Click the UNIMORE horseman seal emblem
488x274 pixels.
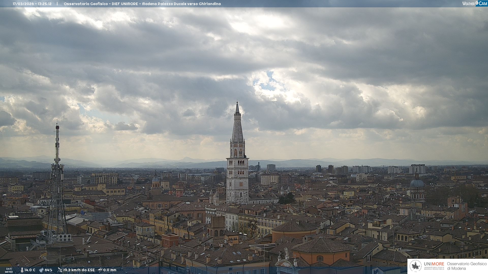pos(416,266)
